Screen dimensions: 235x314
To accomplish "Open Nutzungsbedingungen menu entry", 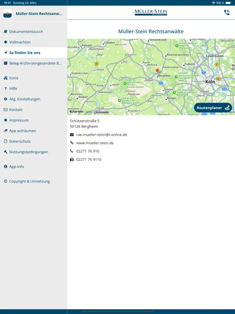I will point(33,152).
